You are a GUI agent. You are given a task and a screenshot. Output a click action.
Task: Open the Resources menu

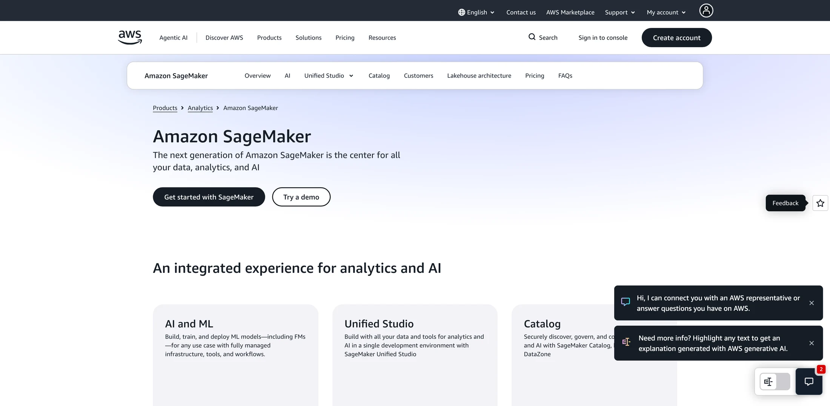pos(382,38)
